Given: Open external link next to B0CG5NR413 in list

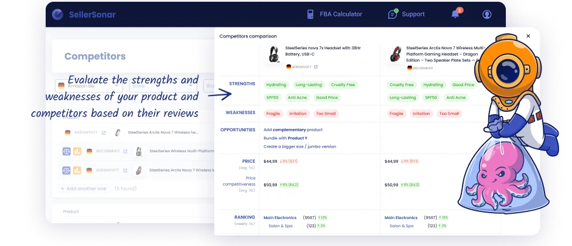Looking at the screenshot, I should pos(125,151).
